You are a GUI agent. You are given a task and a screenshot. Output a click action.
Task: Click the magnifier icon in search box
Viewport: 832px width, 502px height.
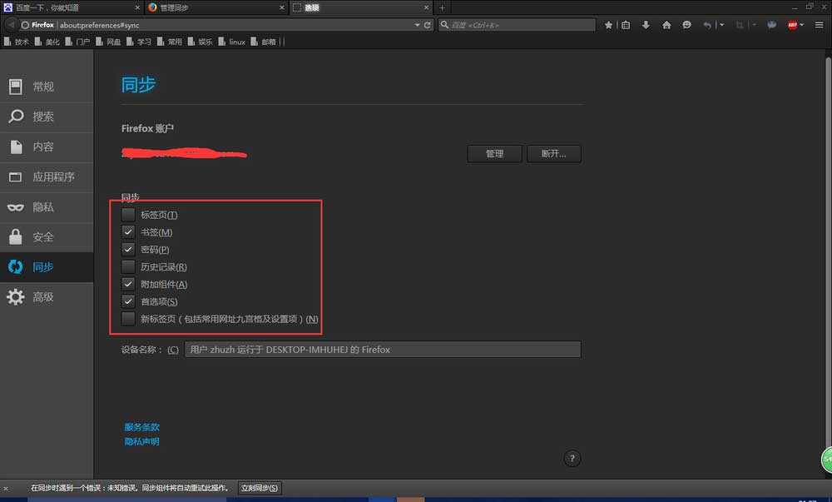tap(444, 25)
